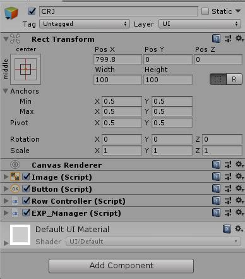
Task: Expand the Button (Script) component
Action: click(x=6, y=189)
